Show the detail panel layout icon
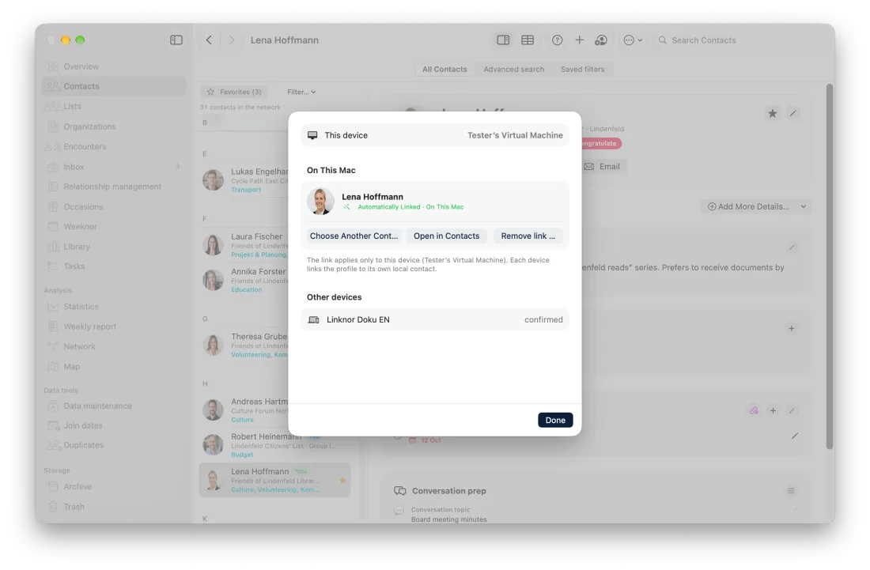 pyautogui.click(x=503, y=40)
